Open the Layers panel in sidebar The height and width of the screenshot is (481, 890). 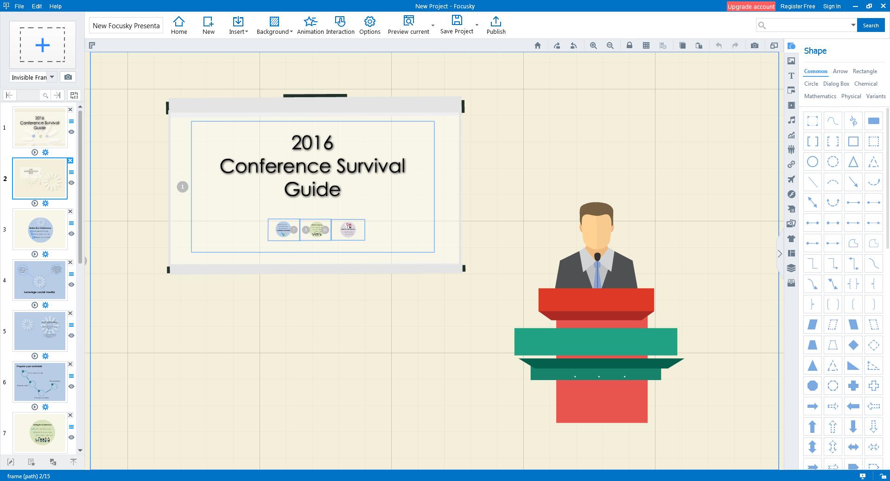(x=791, y=268)
